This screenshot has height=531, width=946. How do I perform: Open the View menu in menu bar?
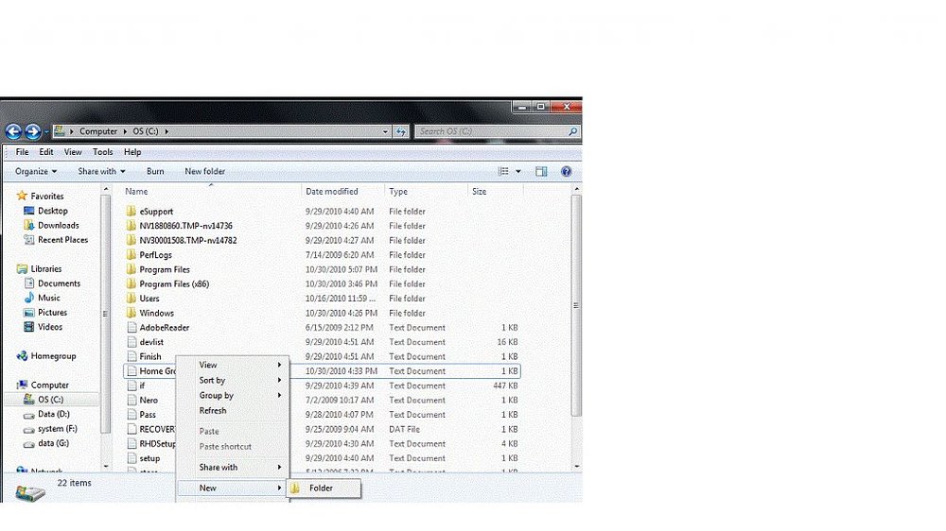[x=73, y=152]
